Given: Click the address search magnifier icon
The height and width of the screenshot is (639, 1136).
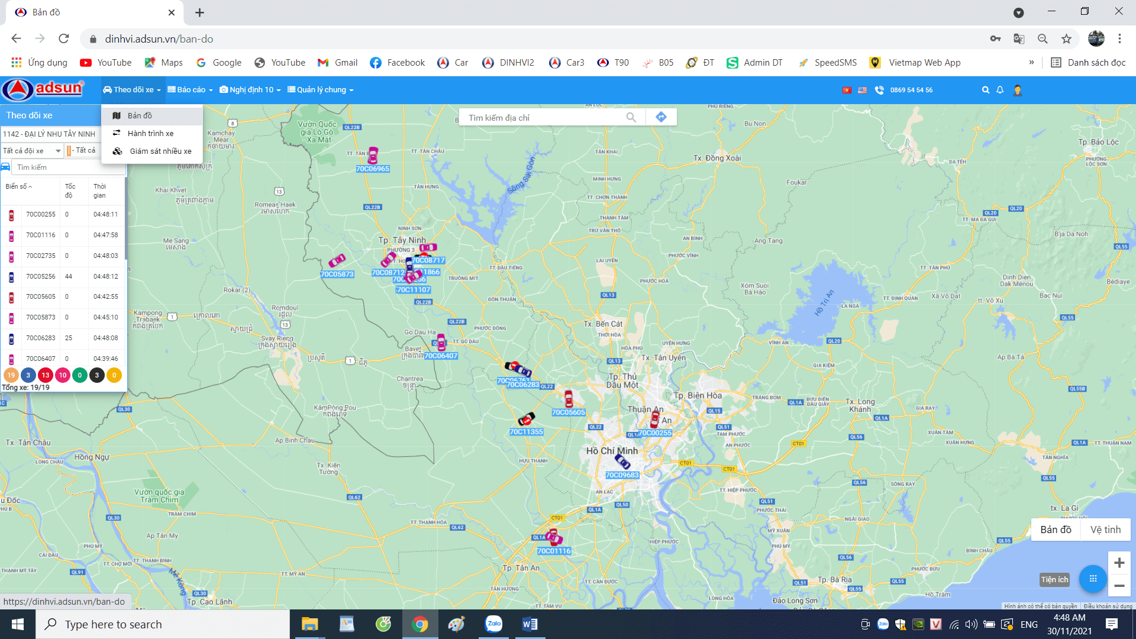Looking at the screenshot, I should (631, 117).
